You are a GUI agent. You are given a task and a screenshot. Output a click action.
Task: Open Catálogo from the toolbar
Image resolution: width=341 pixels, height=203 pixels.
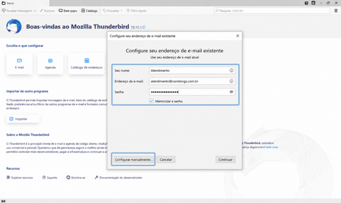pyautogui.click(x=89, y=11)
